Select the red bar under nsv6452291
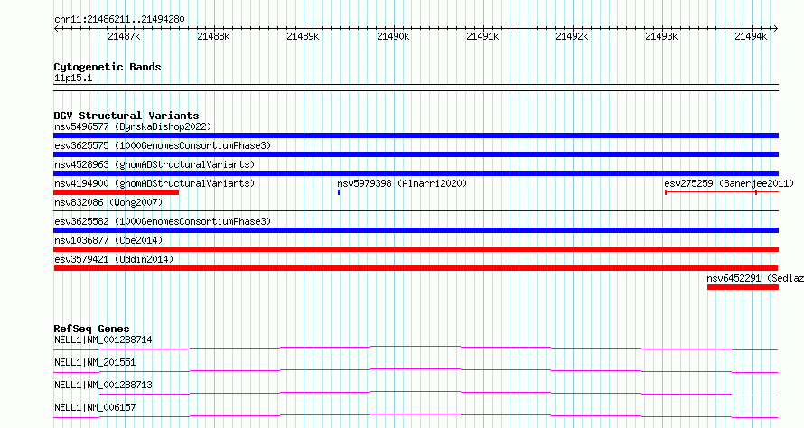 click(x=743, y=287)
